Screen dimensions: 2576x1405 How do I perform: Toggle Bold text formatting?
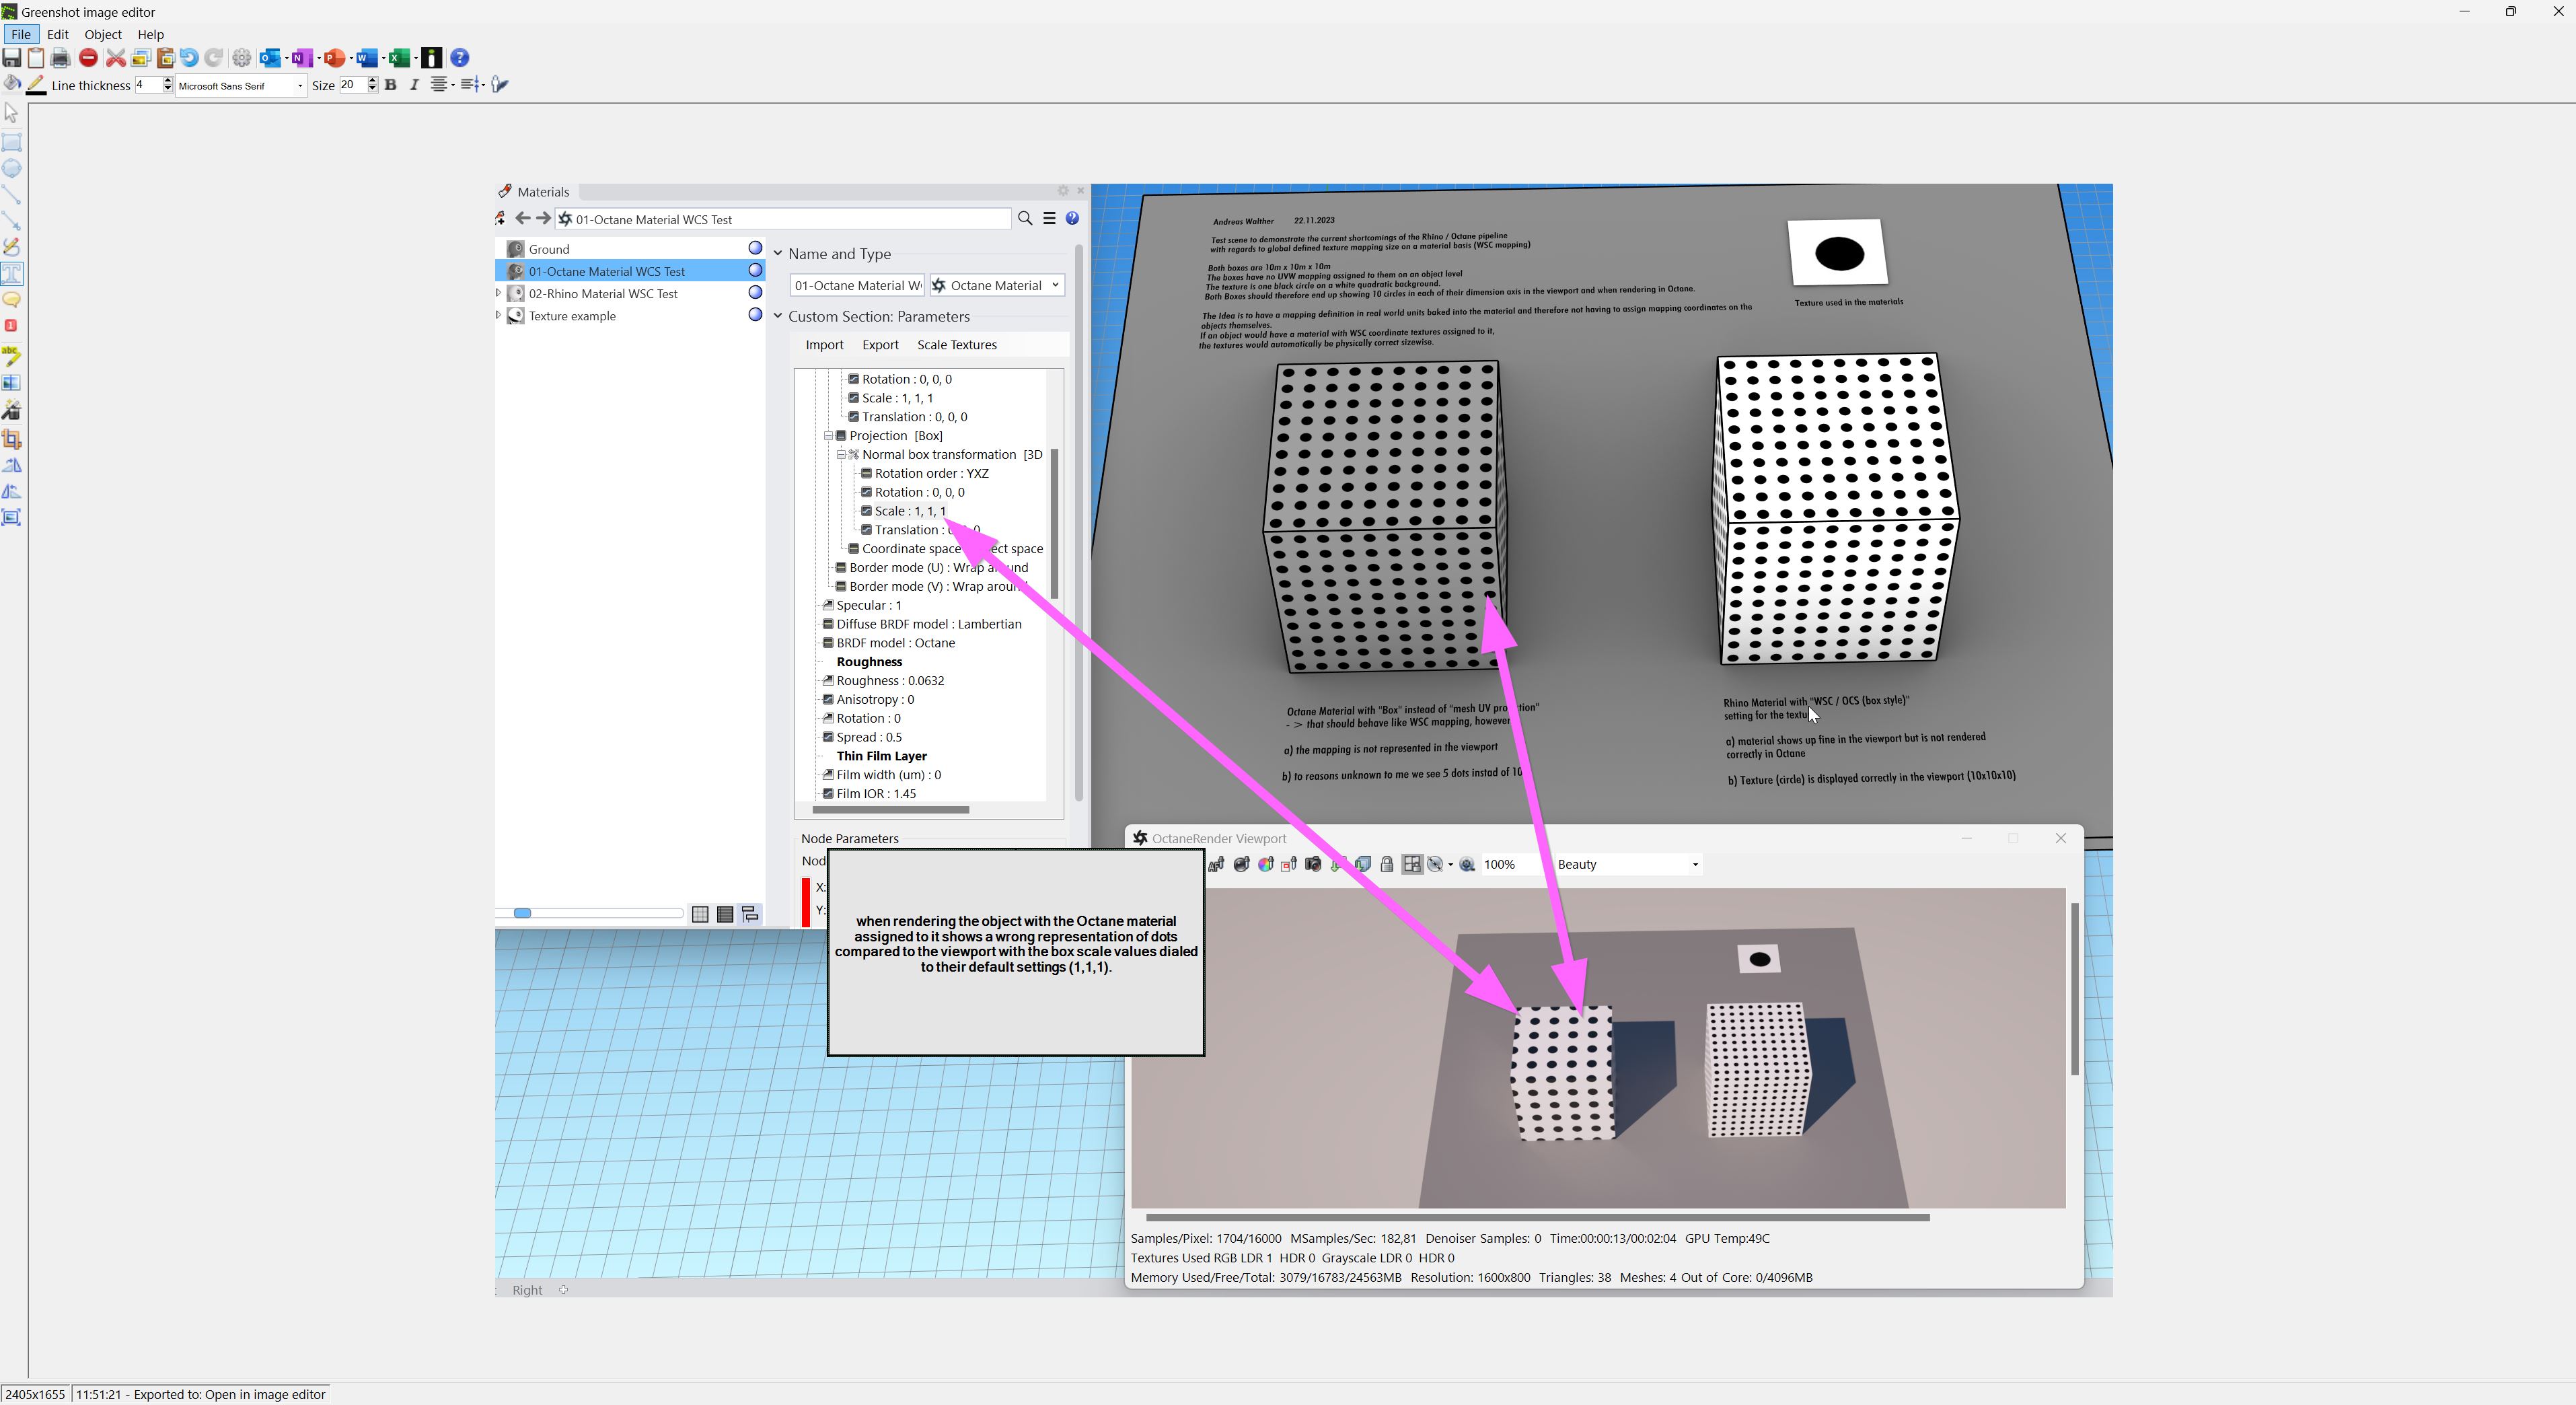click(x=391, y=85)
